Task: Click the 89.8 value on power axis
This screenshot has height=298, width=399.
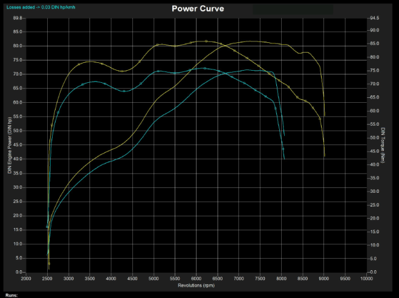Action: [18, 18]
